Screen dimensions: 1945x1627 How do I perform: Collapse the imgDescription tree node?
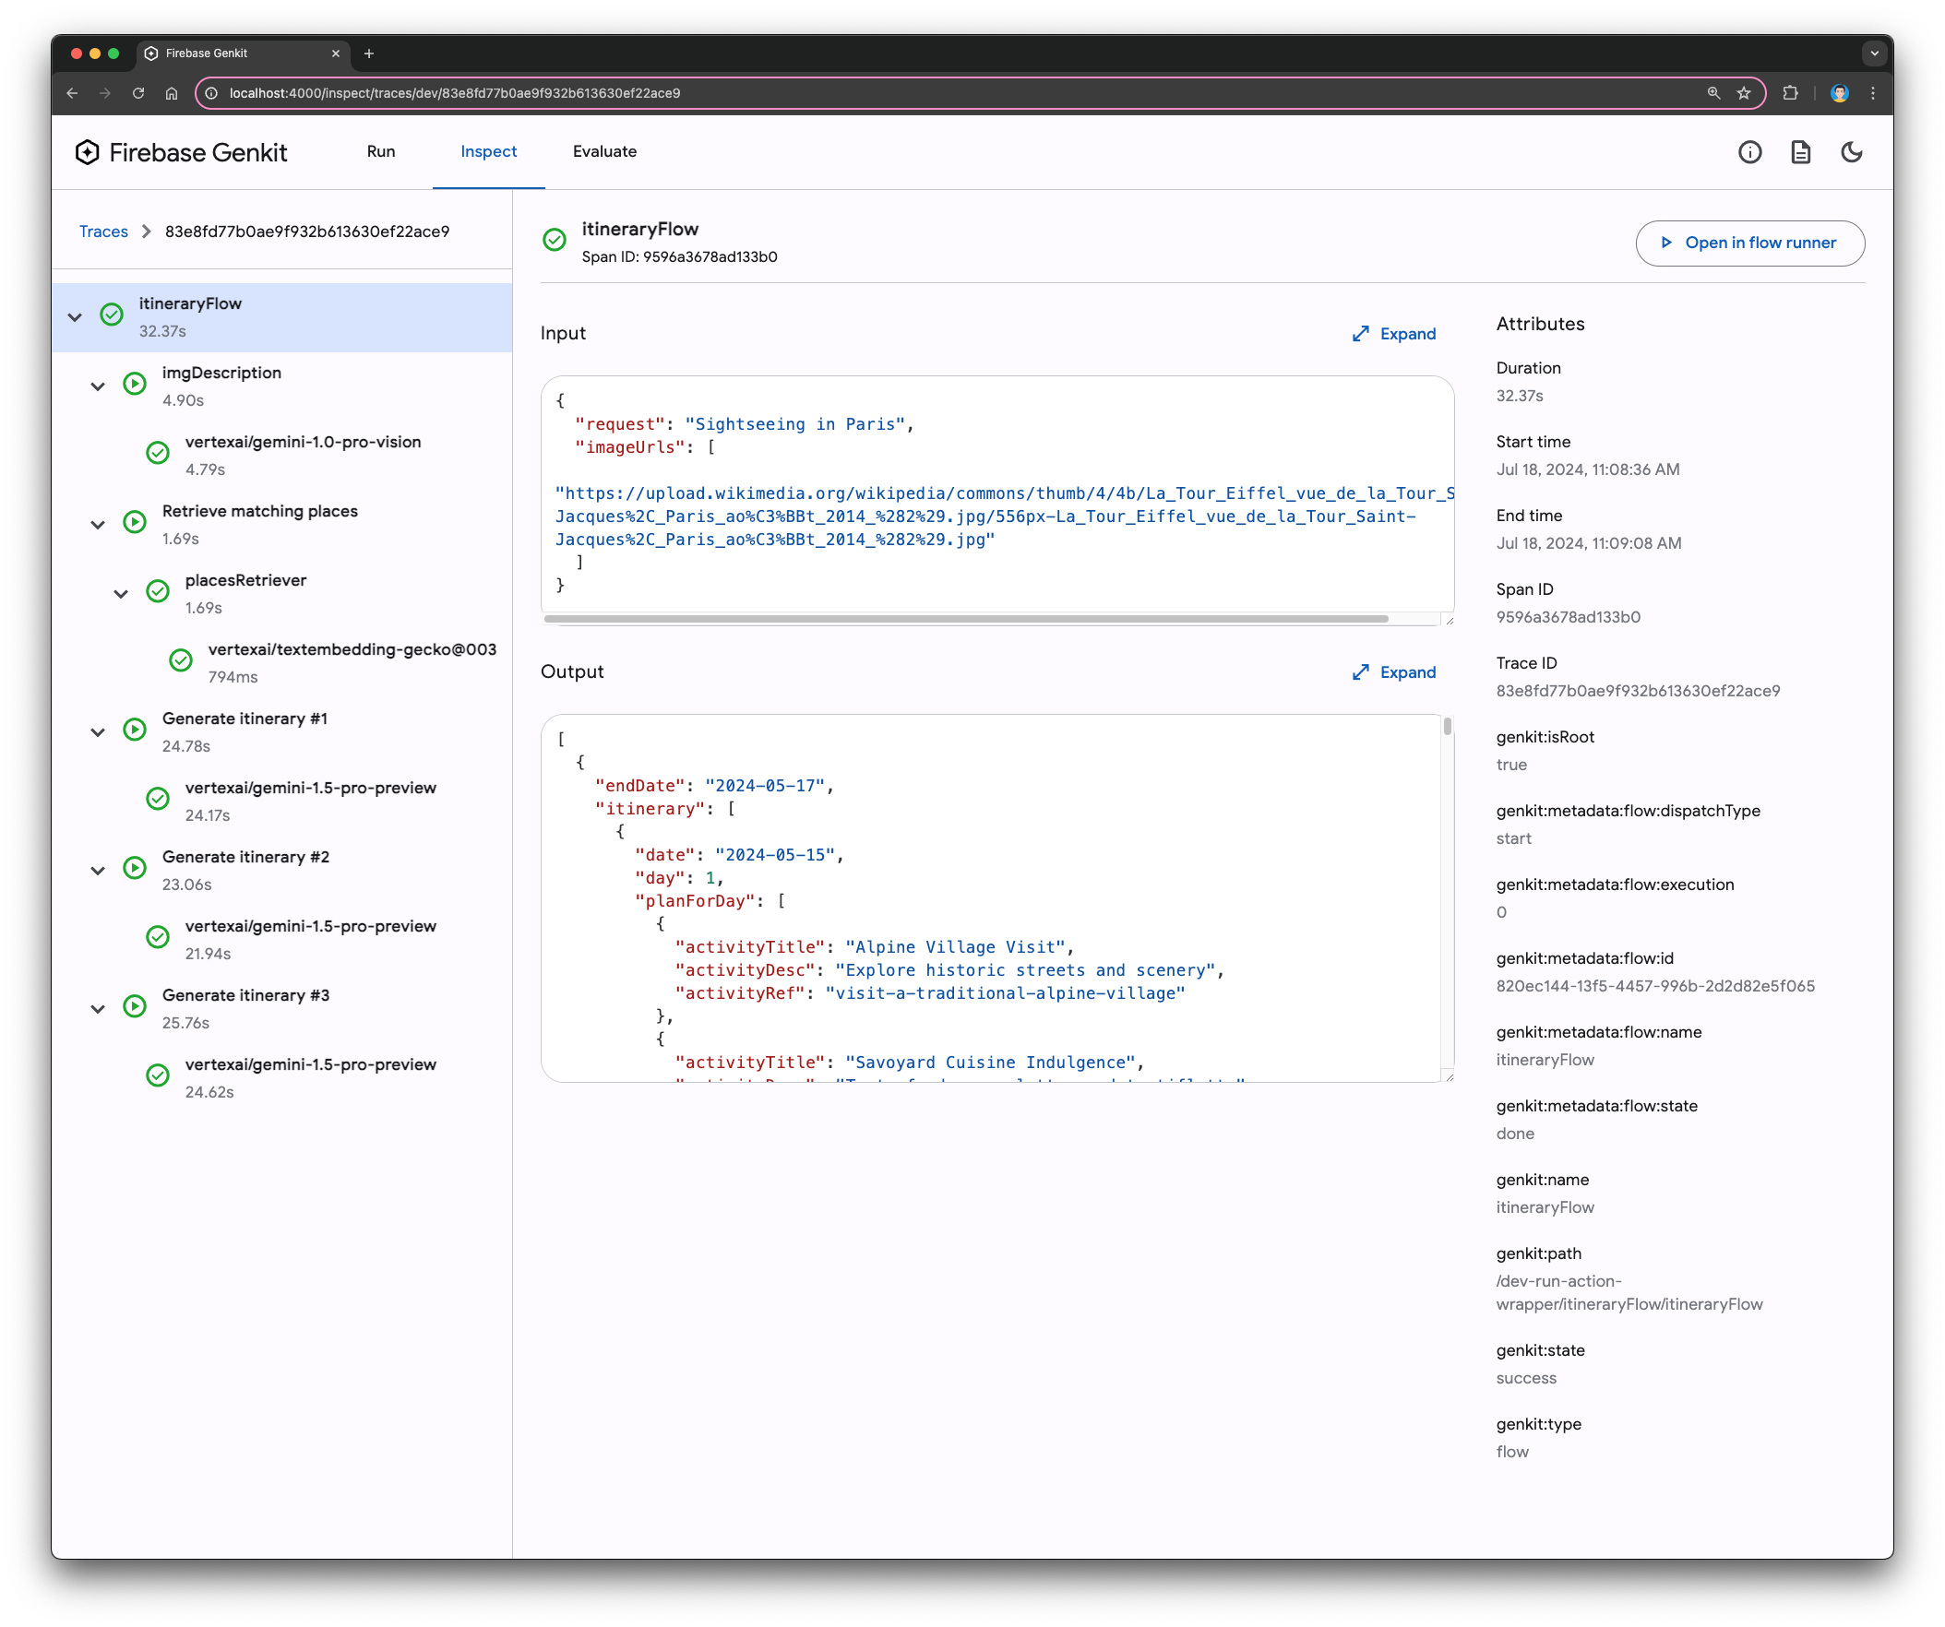click(97, 386)
